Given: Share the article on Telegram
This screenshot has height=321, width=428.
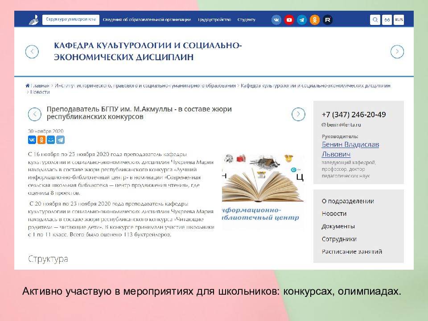Looking at the screenshot, I should pyautogui.click(x=61, y=140).
